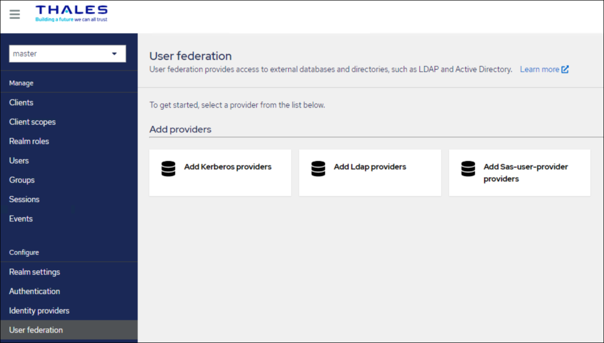Open Realm settings

point(34,272)
